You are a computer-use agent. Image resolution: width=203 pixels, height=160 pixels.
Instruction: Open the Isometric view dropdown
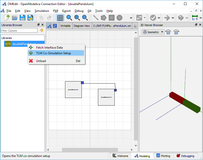click(x=153, y=32)
